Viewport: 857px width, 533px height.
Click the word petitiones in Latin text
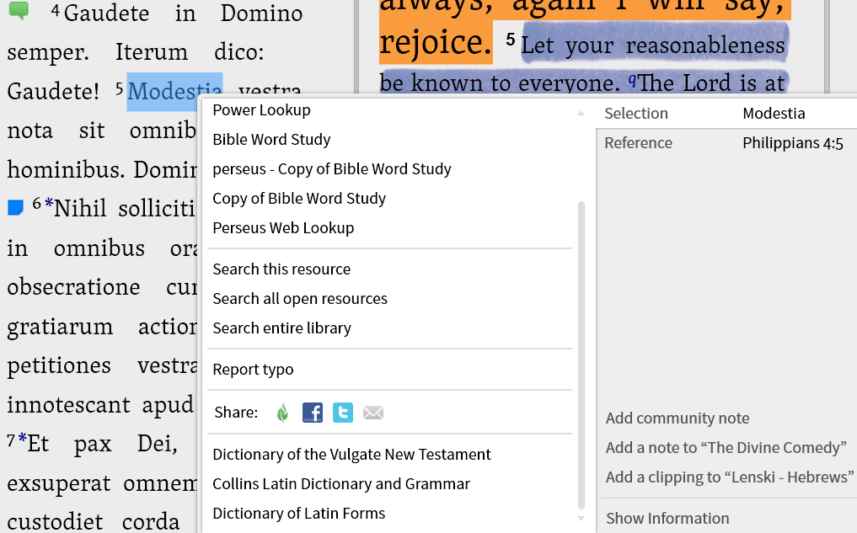pos(59,366)
